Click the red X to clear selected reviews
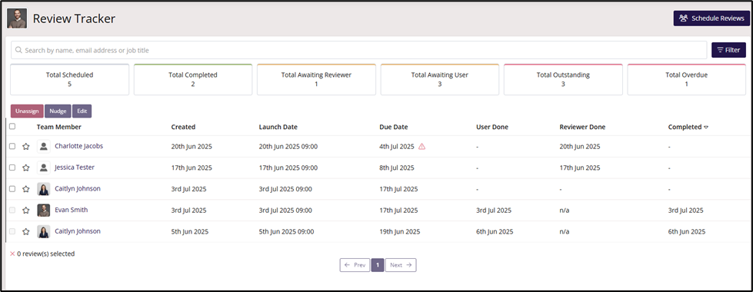Image resolution: width=753 pixels, height=292 pixels. (x=12, y=254)
